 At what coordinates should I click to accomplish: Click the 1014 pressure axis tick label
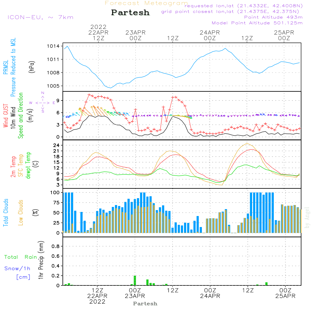coord(53,46)
